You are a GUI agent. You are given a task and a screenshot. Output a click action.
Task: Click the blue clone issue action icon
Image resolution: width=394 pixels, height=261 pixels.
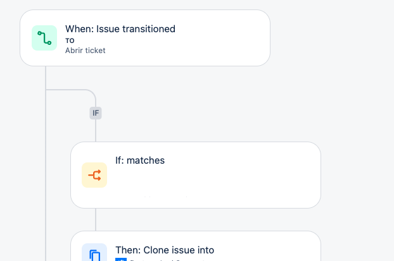(x=94, y=252)
